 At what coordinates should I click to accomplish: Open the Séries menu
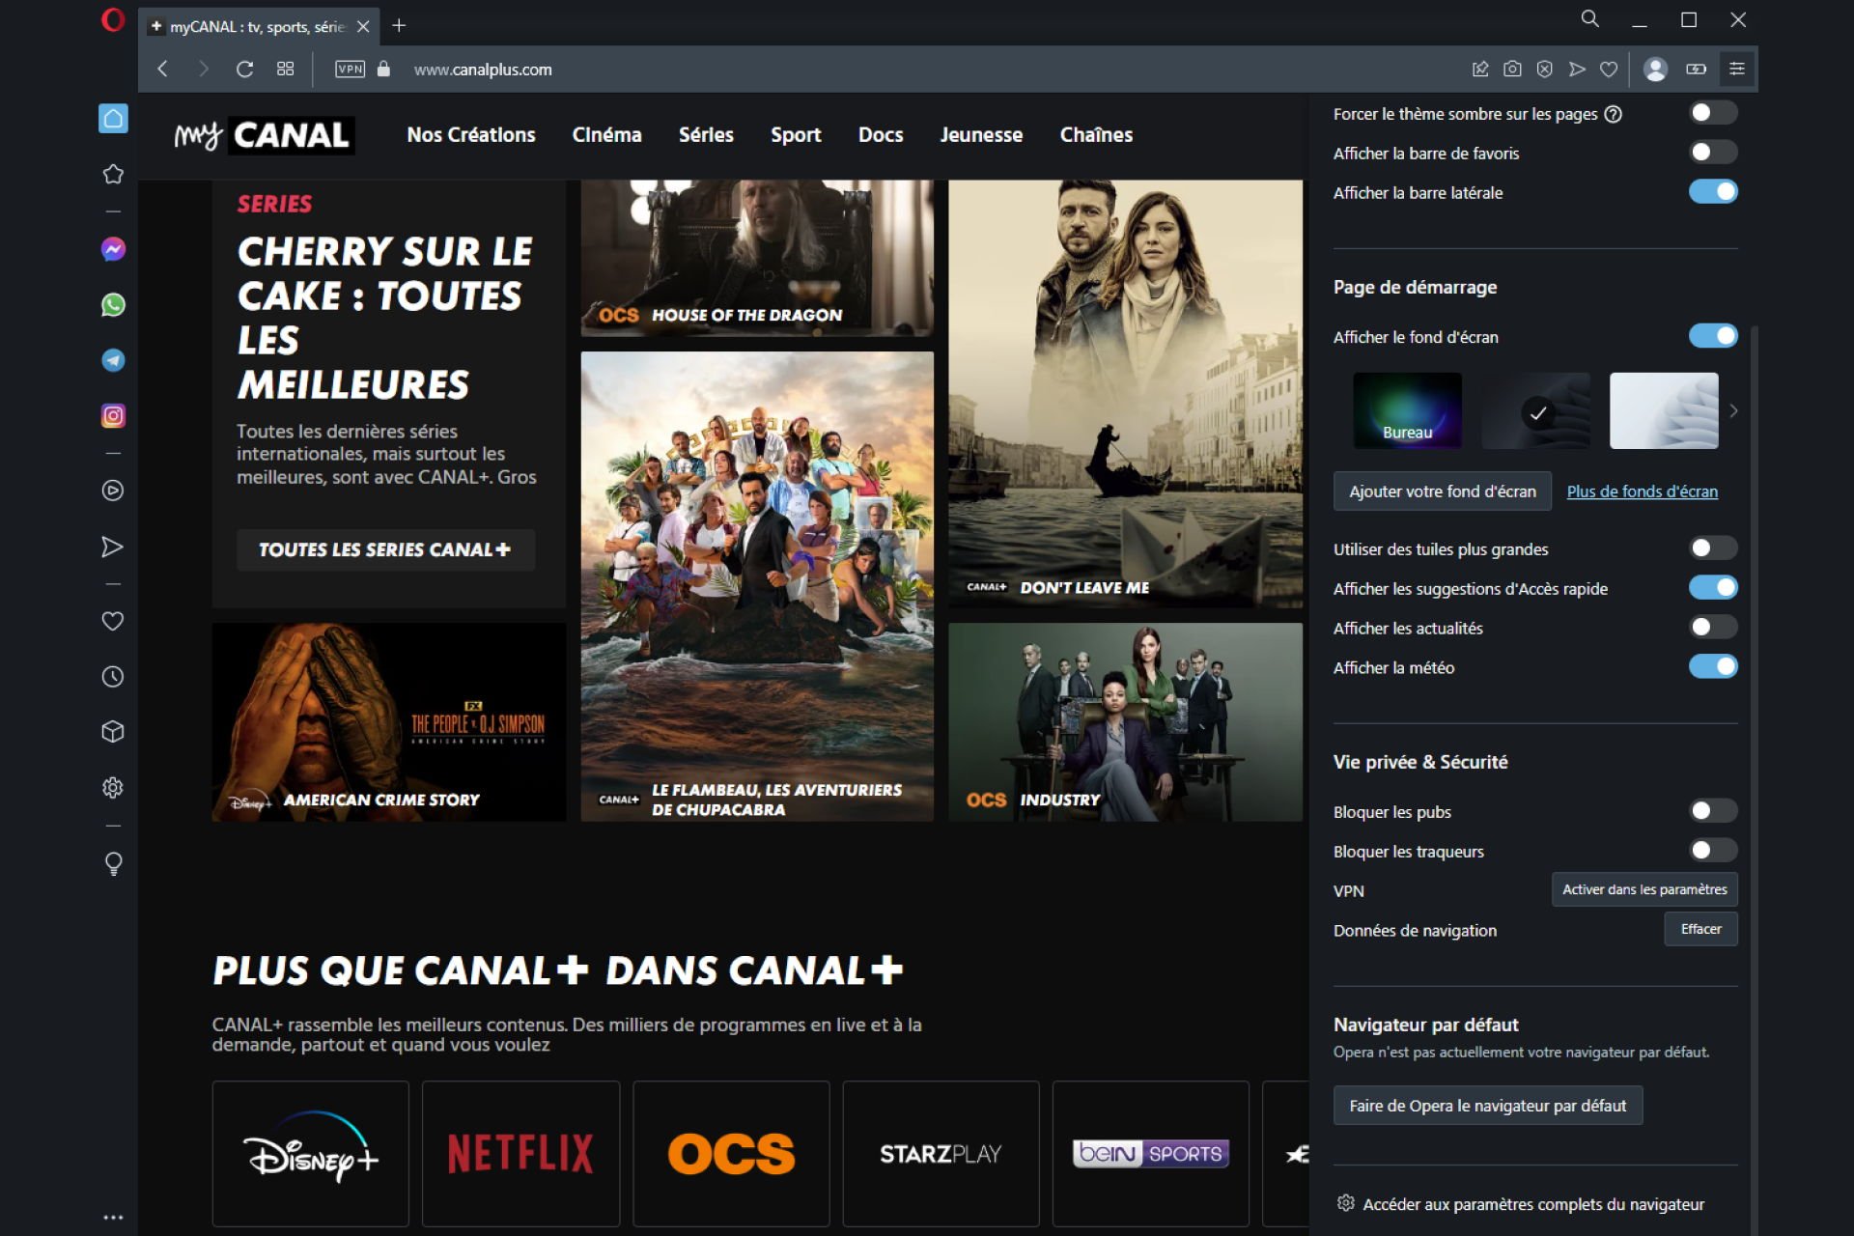pos(706,135)
